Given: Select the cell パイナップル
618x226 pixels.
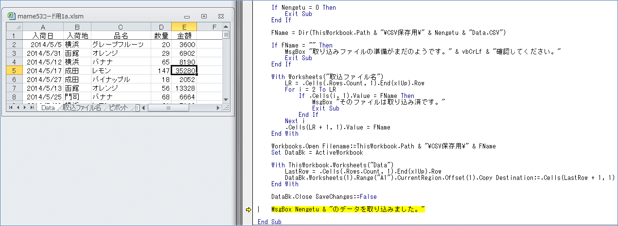Looking at the screenshot, I should click(x=121, y=79).
